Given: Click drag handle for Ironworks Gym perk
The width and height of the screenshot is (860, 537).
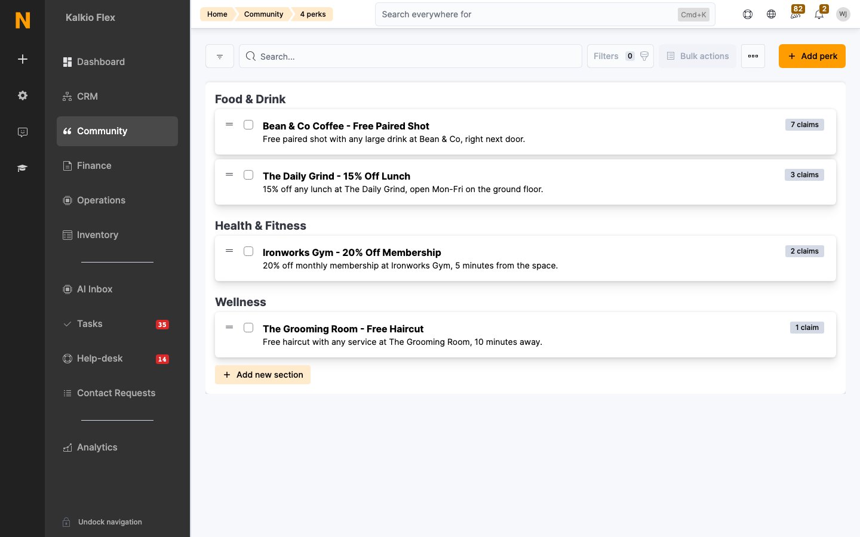Looking at the screenshot, I should [229, 251].
